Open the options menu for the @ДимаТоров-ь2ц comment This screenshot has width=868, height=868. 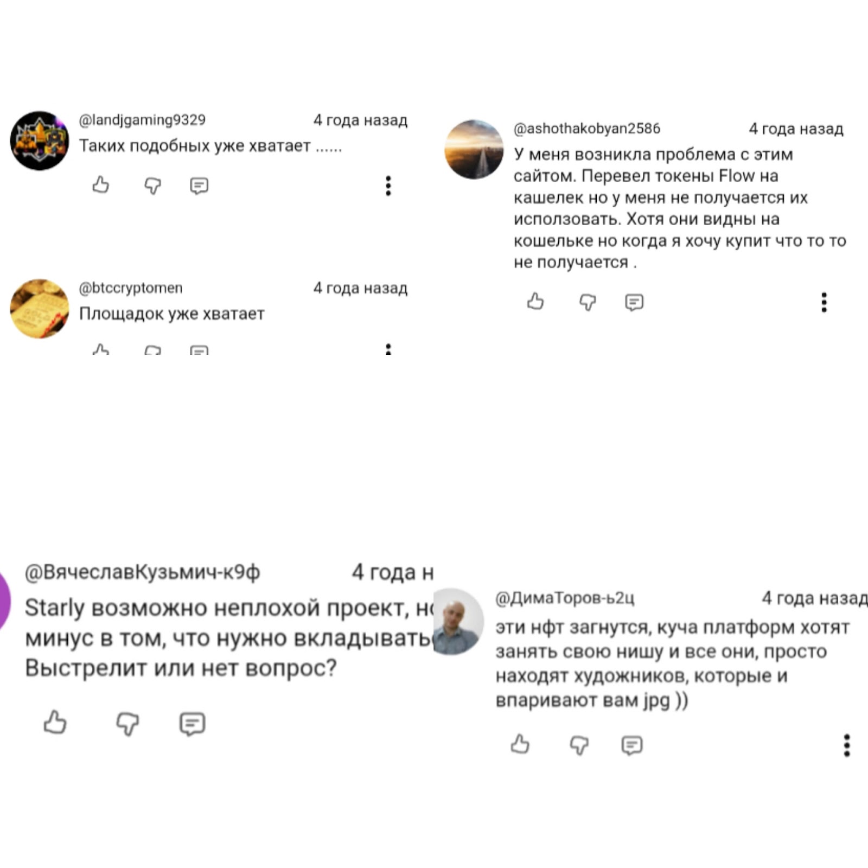(x=847, y=745)
